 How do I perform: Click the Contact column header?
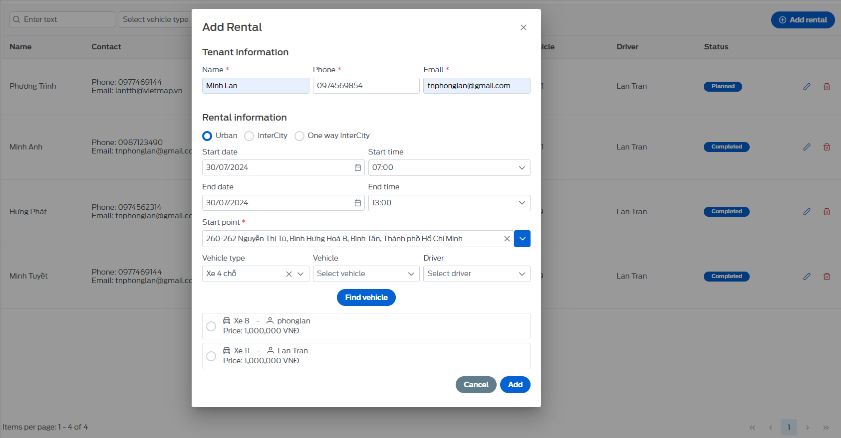106,47
